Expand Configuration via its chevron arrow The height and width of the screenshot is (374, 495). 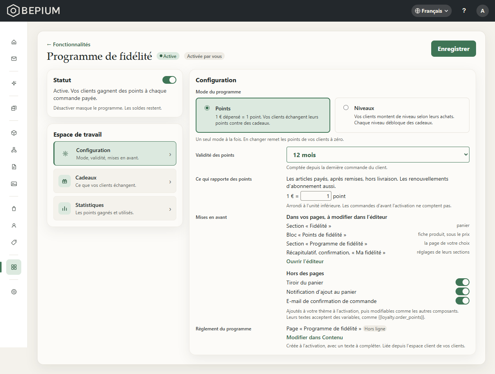pos(170,154)
